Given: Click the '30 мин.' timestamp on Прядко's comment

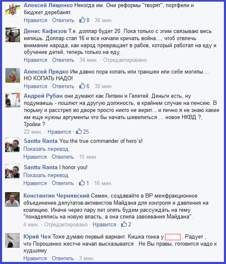Looking at the screenshot, I should tap(104, 86).
